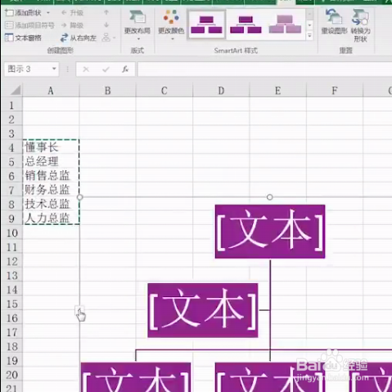Select the bottom-middle [文本] SmartArt box
The height and width of the screenshot is (392, 392).
[x=270, y=377]
